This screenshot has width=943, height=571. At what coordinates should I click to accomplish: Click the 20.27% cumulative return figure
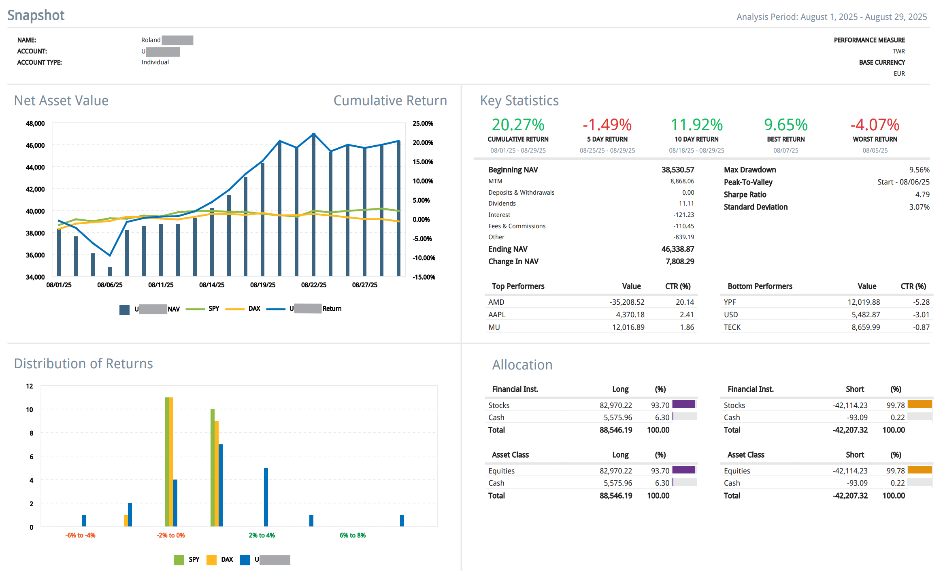(518, 125)
